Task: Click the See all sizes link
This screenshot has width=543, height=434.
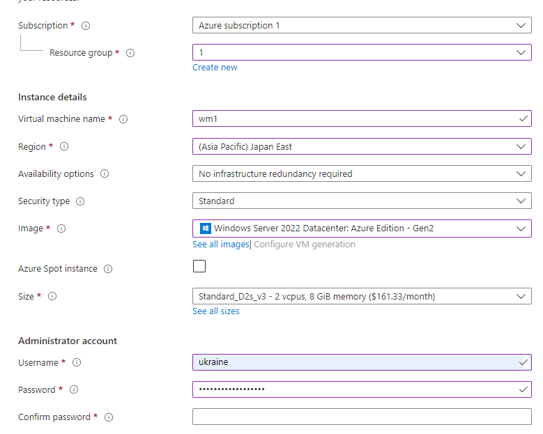Action: [216, 311]
